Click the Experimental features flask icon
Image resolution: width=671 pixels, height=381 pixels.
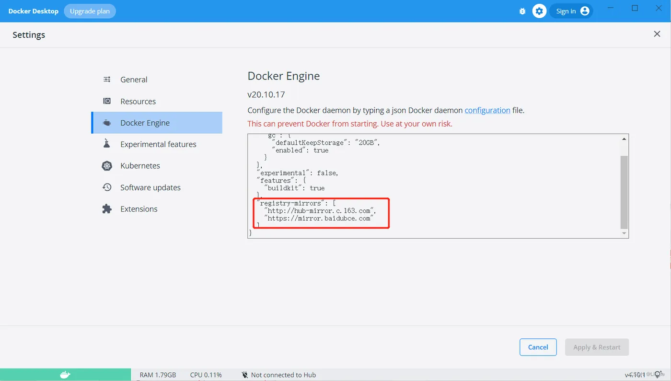pyautogui.click(x=107, y=144)
